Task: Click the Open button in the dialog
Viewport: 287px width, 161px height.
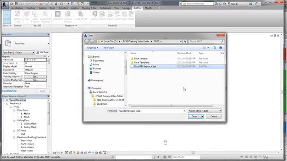Action: pyautogui.click(x=194, y=116)
